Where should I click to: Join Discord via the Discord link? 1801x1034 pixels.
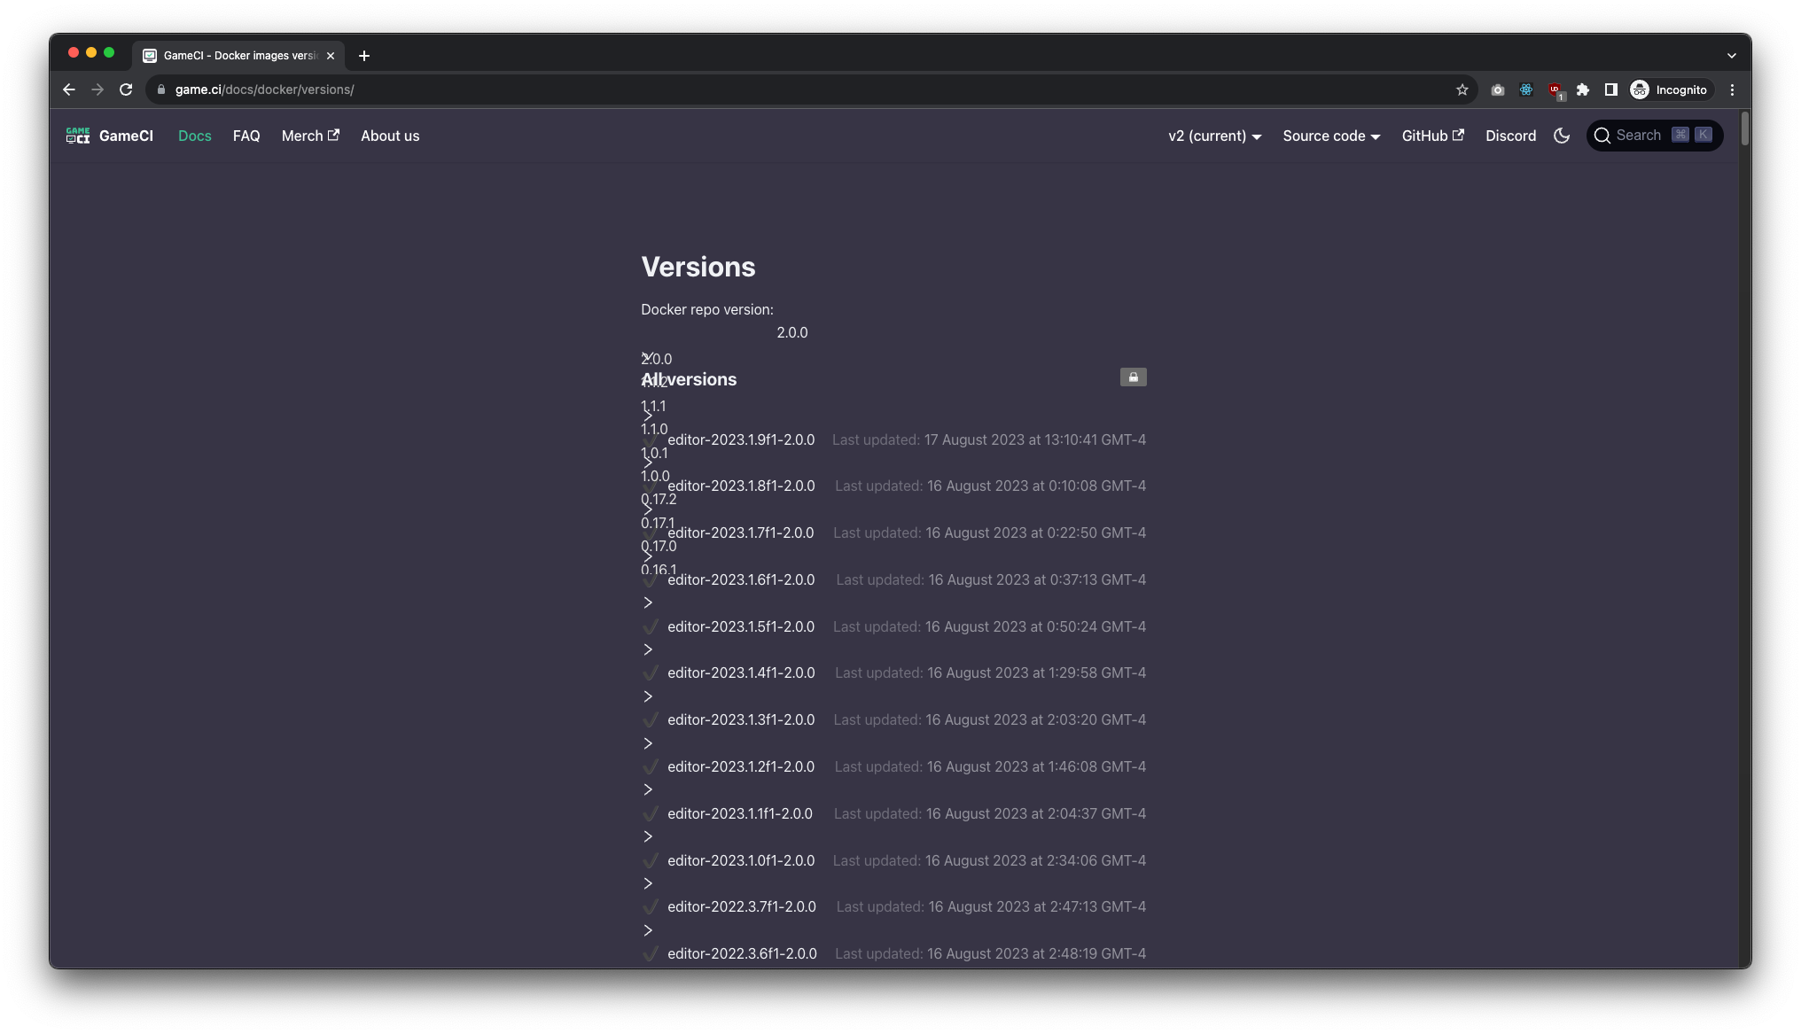(x=1510, y=136)
